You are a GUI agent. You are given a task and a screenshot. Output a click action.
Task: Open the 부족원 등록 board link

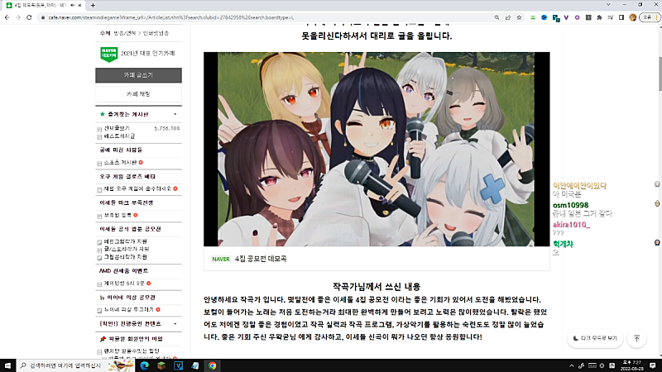[x=118, y=215]
